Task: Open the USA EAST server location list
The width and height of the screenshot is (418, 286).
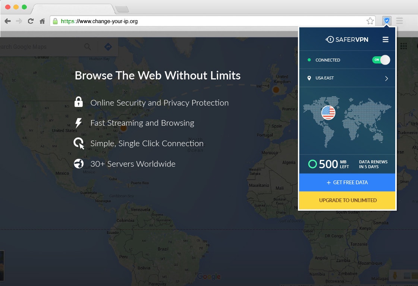Action: (347, 78)
